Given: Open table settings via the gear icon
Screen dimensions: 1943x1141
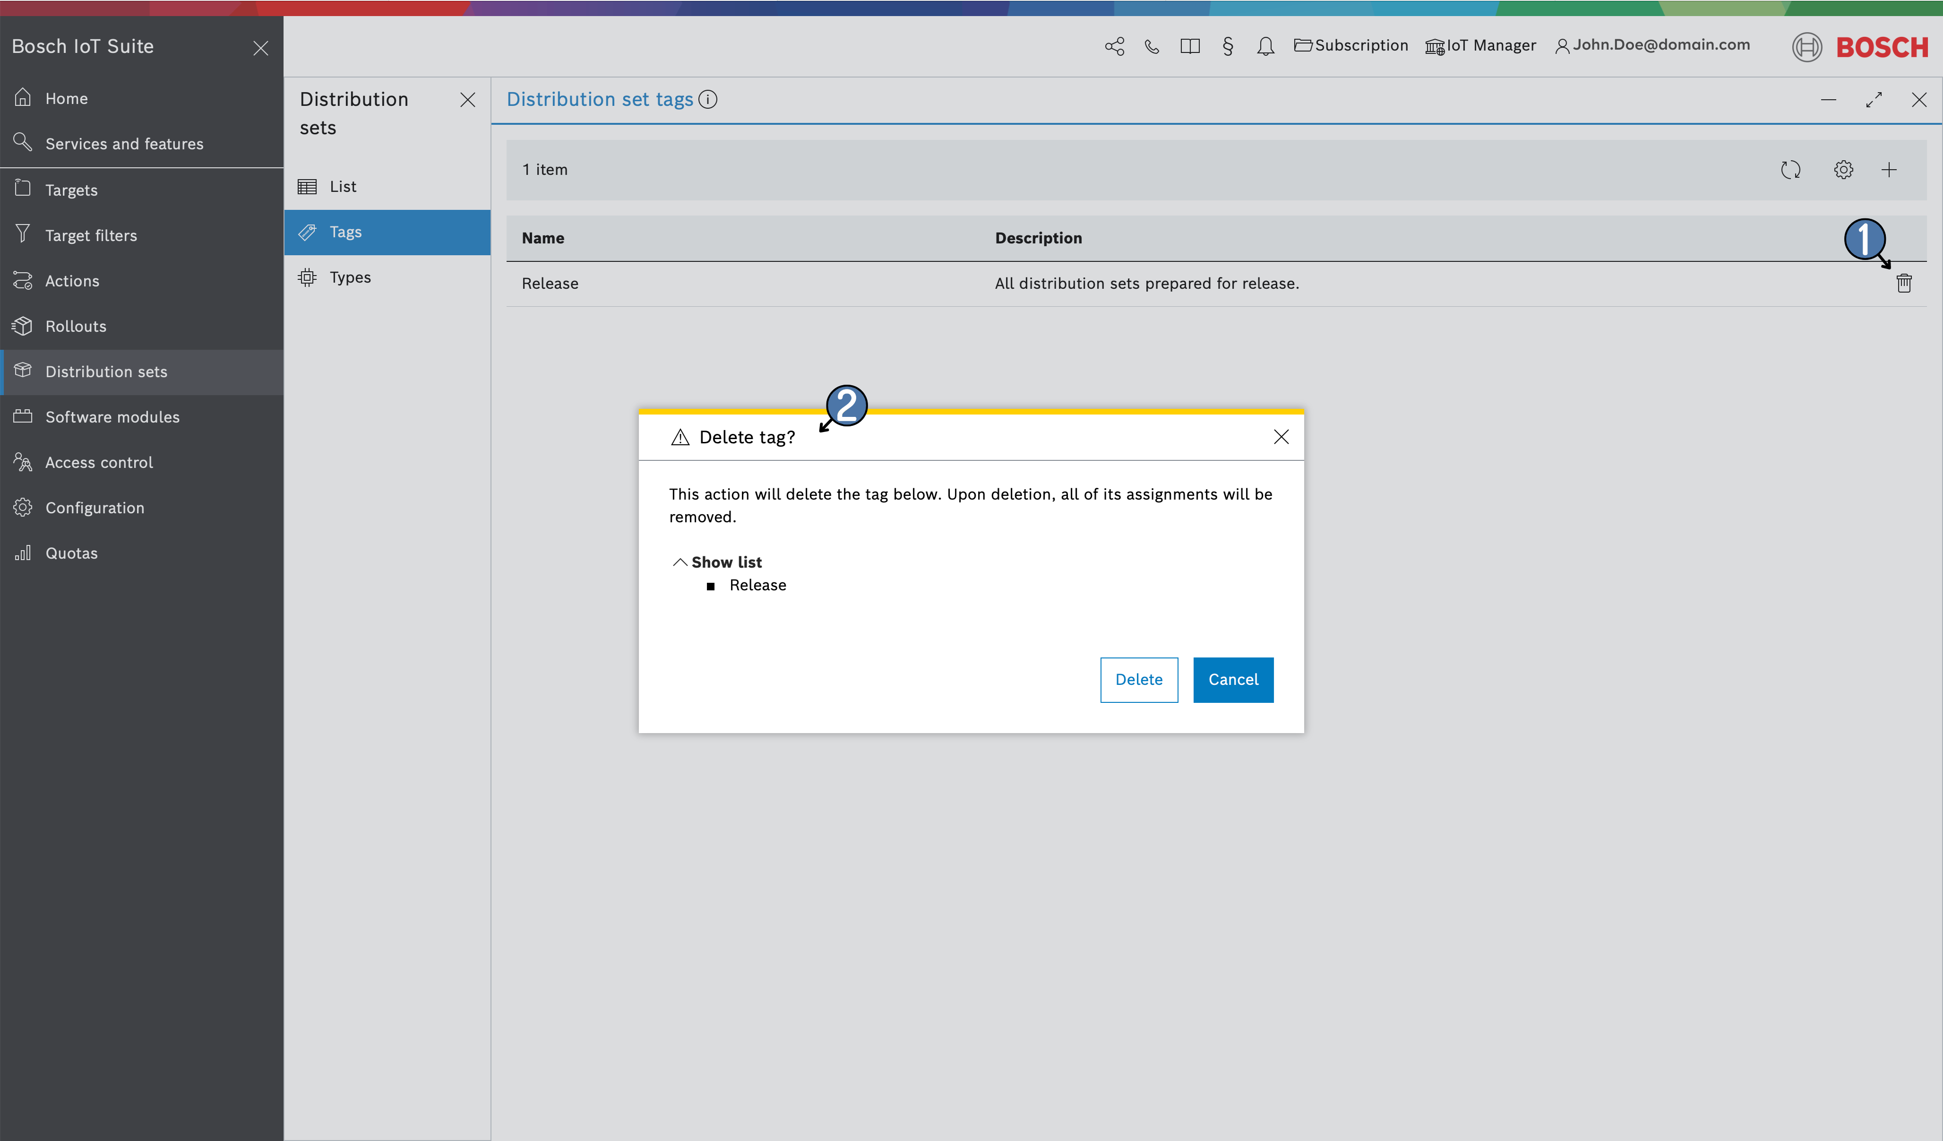Looking at the screenshot, I should [1843, 170].
